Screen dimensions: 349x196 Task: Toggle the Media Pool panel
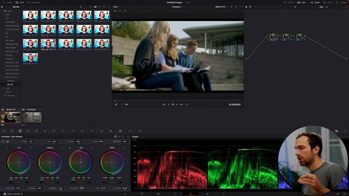tap(34, 2)
